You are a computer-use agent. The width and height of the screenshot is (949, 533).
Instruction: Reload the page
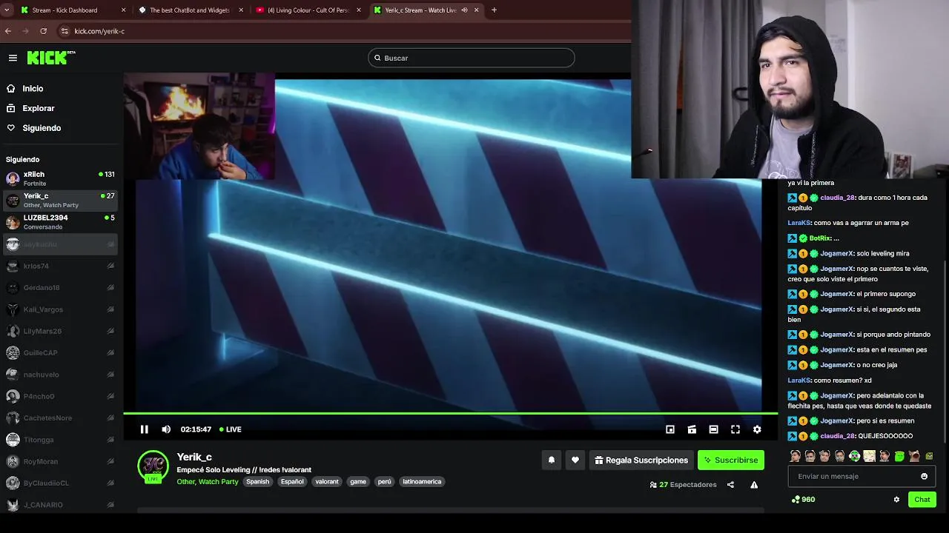(44, 31)
